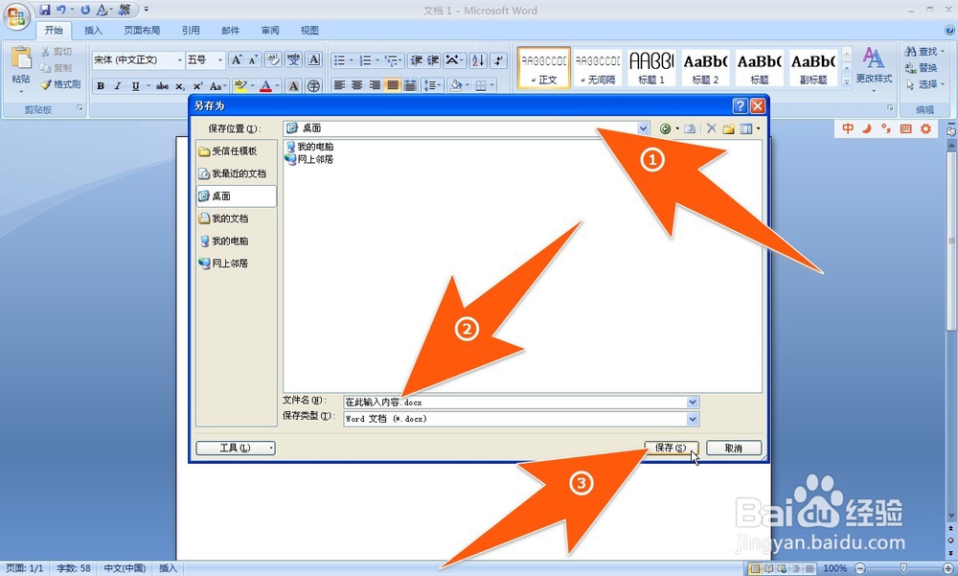This screenshot has height=576, width=958.
Task: Toggle show paragraph marks
Action: tap(499, 60)
